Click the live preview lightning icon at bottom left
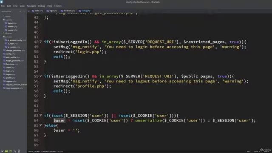 point(2,151)
